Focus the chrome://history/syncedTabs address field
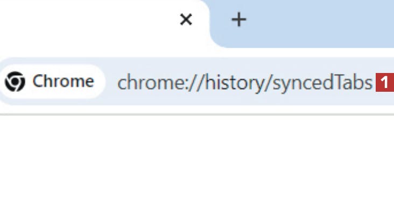 coord(245,82)
